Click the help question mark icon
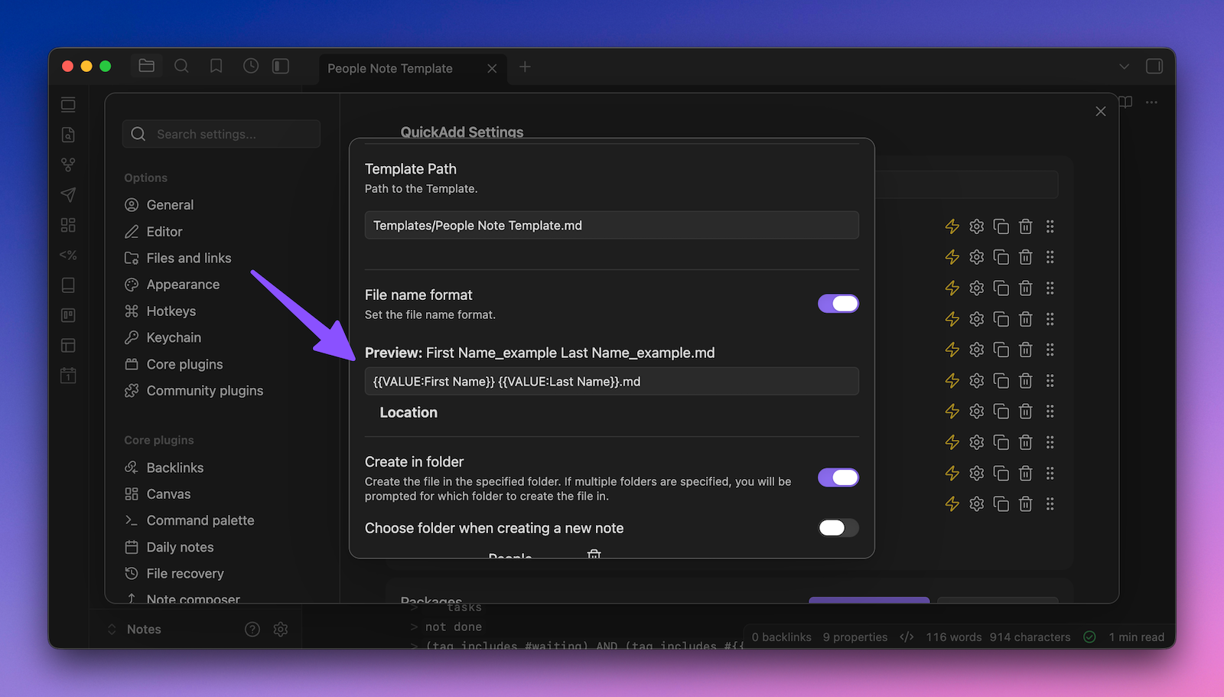The image size is (1224, 697). coord(252,629)
